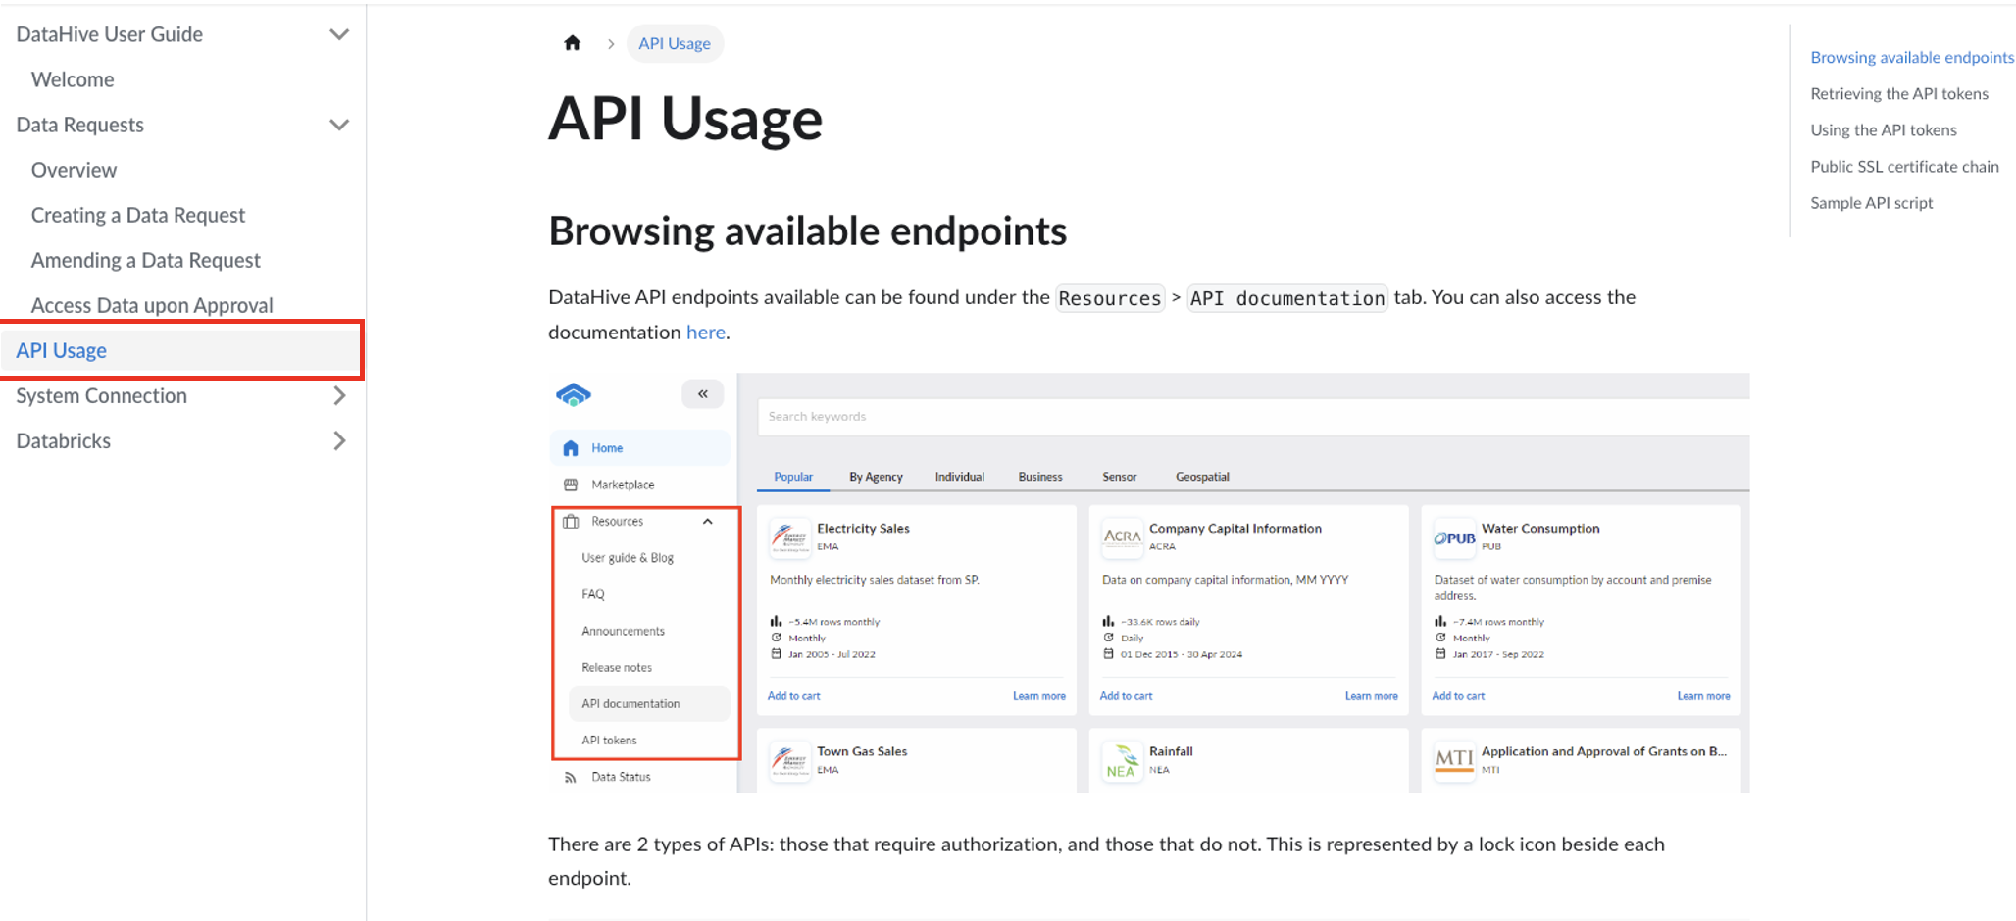This screenshot has height=921, width=2016.
Task: Click the Marketplace store icon
Action: (x=571, y=485)
